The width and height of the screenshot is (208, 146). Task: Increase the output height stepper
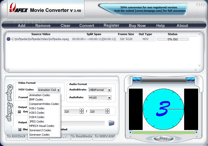coord(107,110)
